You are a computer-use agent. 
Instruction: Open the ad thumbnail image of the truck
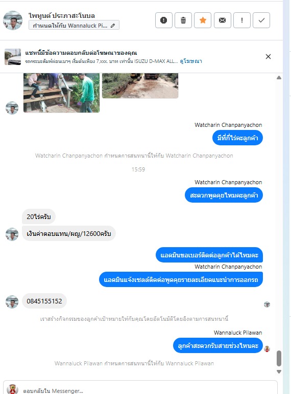(x=13, y=57)
